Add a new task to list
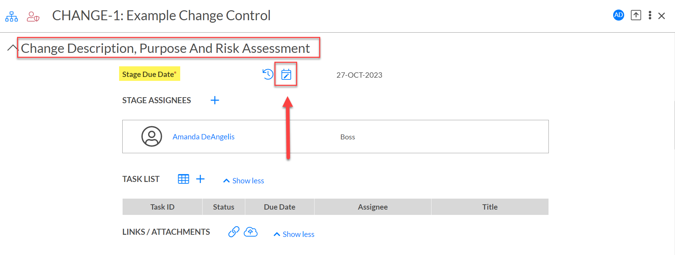 coord(200,179)
